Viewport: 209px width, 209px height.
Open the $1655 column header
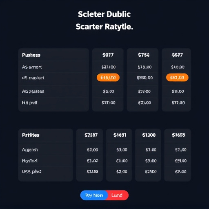pos(178,135)
